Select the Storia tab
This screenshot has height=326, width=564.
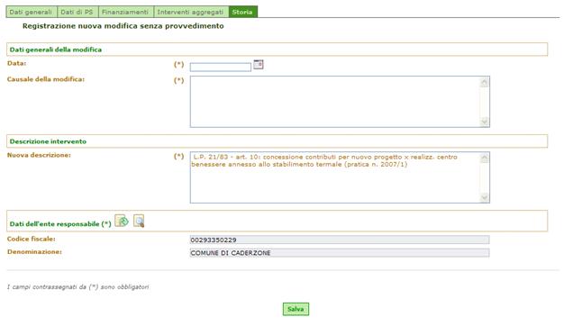tap(242, 12)
